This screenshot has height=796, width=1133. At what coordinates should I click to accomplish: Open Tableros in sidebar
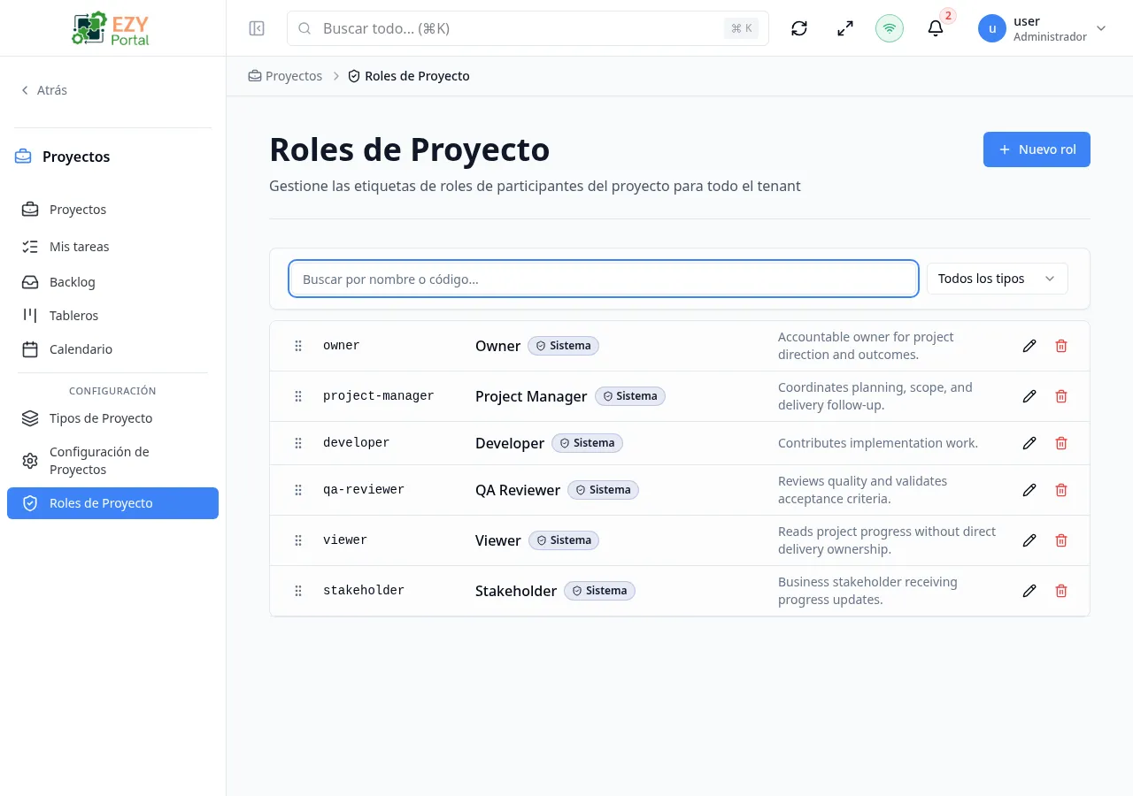pyautogui.click(x=112, y=316)
